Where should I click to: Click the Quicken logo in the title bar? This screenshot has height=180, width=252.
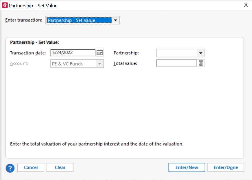tap(5, 5)
